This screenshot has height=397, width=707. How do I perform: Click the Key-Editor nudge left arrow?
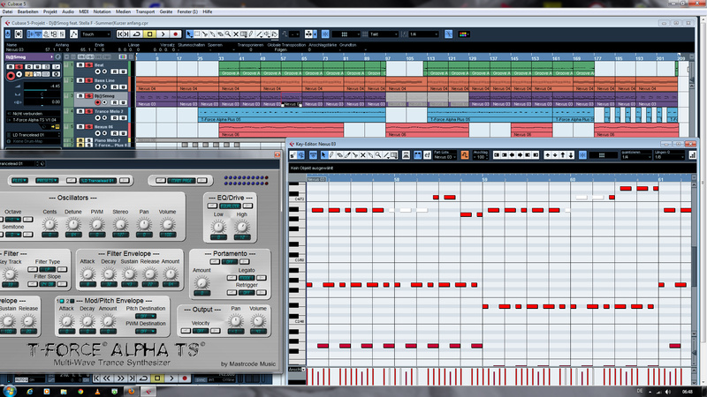[512, 155]
